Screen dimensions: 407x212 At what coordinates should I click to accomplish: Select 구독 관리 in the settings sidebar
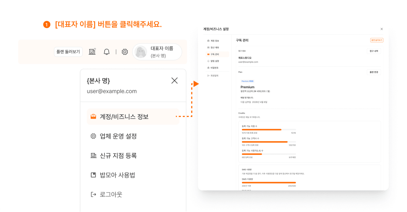[217, 54]
